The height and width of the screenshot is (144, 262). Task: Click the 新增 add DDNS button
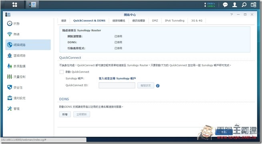[65, 114]
